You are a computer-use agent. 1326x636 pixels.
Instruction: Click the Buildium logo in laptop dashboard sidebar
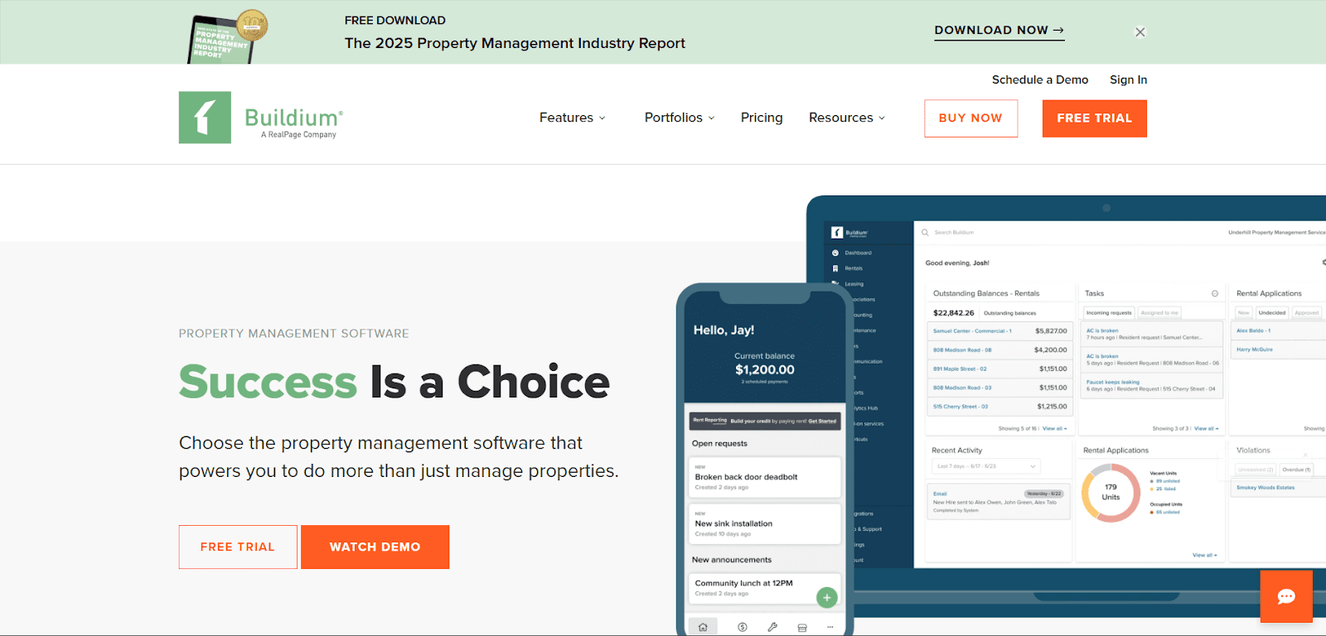[x=849, y=233]
